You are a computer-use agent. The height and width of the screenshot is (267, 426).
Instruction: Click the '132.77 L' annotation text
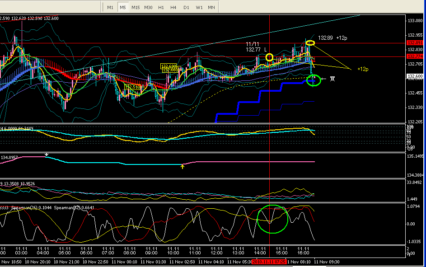(256, 49)
